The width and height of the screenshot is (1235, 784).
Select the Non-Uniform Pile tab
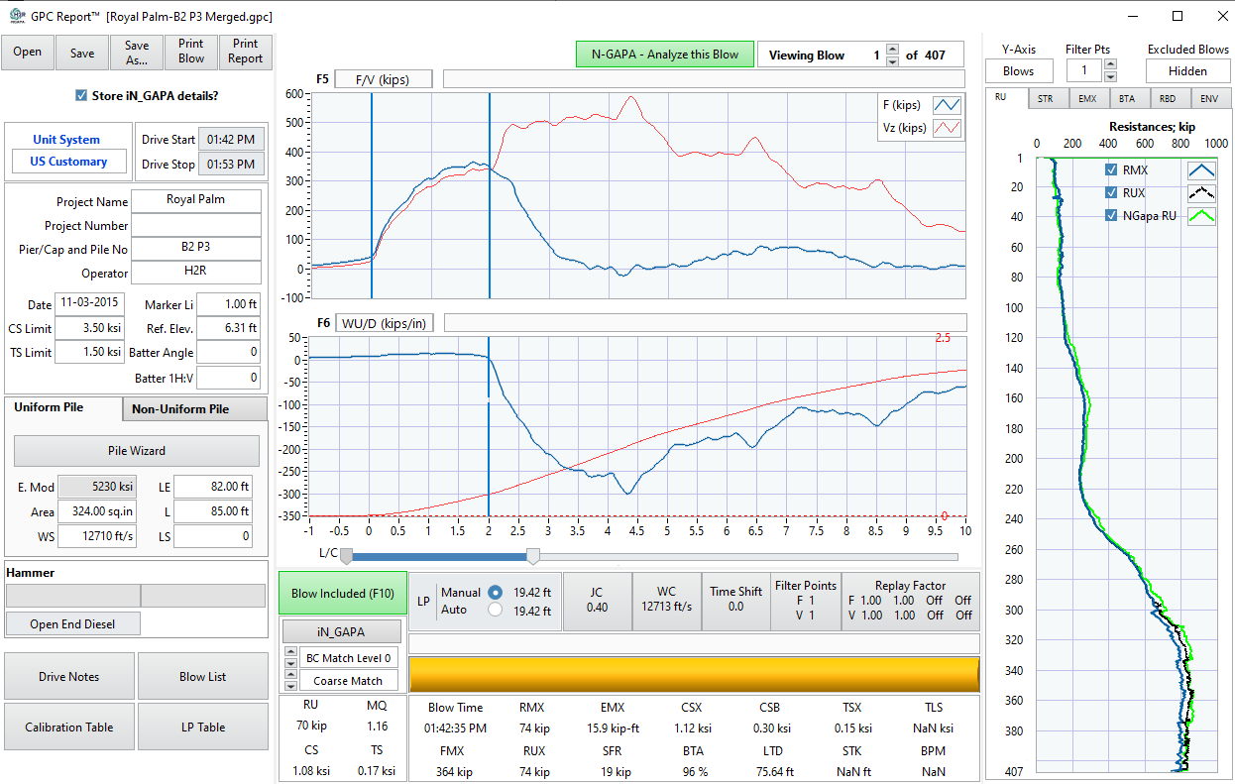point(194,409)
